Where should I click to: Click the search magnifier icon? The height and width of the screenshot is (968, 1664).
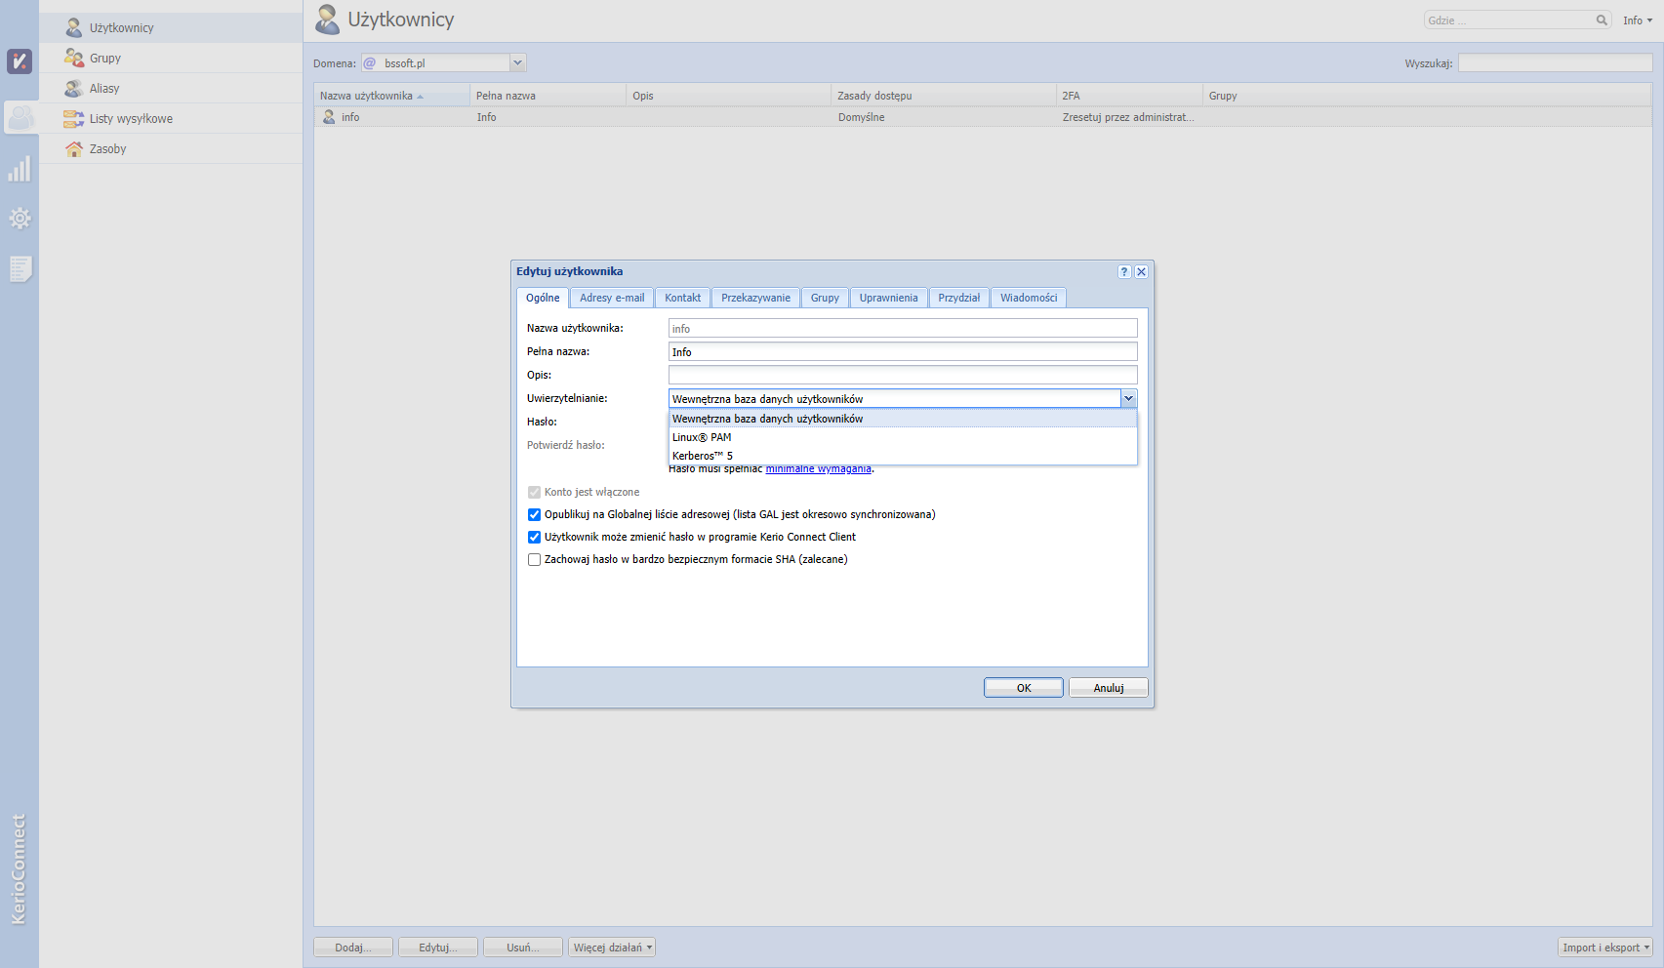(x=1601, y=20)
